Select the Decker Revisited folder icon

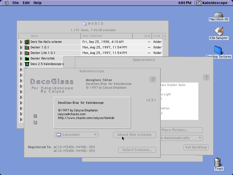pyautogui.click(x=27, y=59)
